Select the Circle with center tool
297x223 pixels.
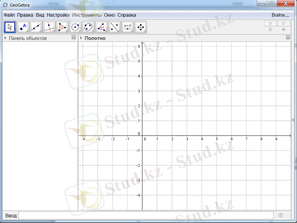[x=75, y=27]
